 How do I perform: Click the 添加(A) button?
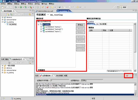[80, 25]
